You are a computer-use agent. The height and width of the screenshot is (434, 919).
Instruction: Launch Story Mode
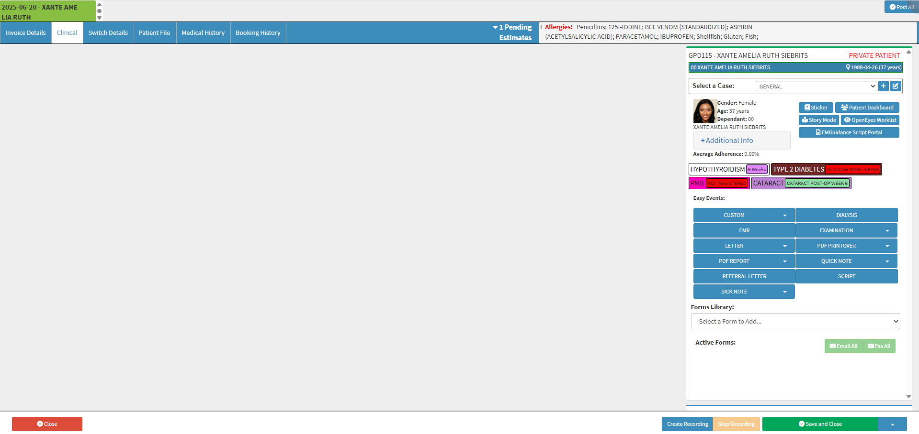tap(819, 120)
